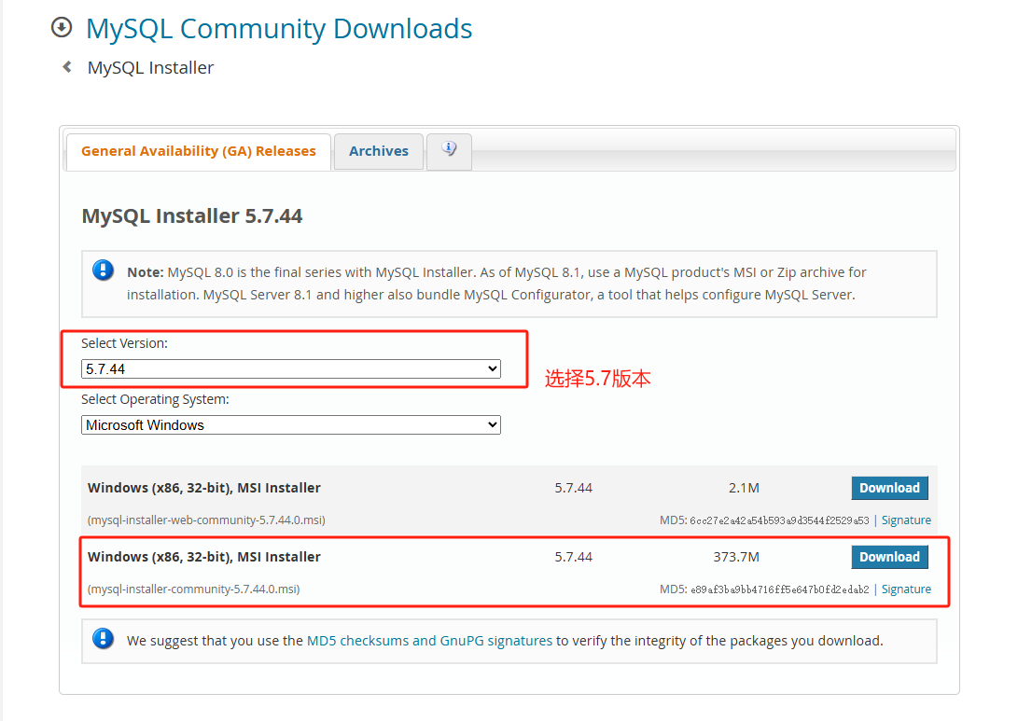The height and width of the screenshot is (721, 1032).
Task: Click the download circle icon beside page title
Action: pyautogui.click(x=62, y=28)
